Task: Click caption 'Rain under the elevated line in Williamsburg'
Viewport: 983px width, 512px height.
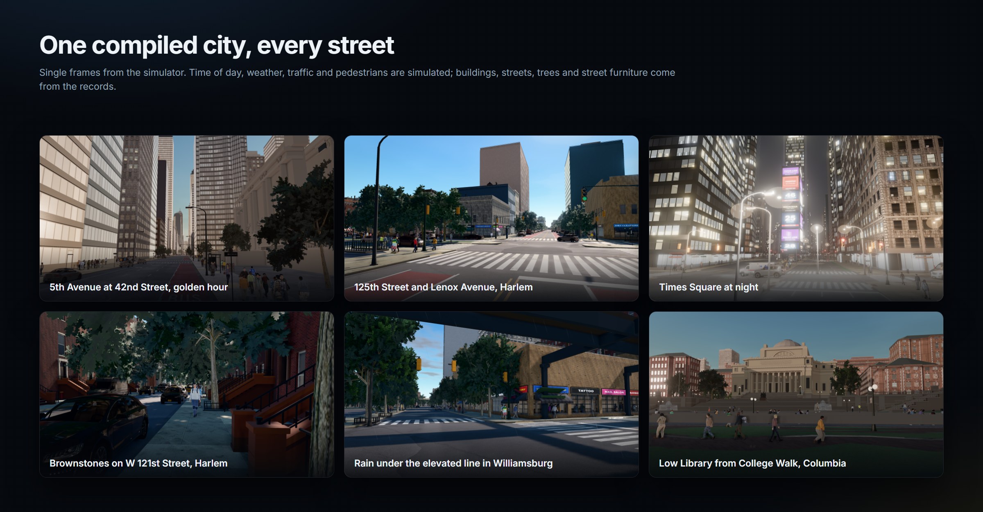Action: pos(453,463)
